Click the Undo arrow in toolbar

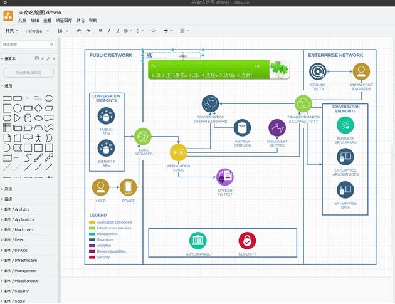tap(79, 31)
